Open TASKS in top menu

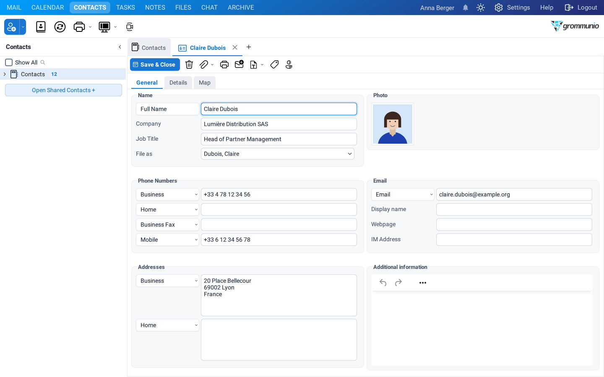pos(125,8)
